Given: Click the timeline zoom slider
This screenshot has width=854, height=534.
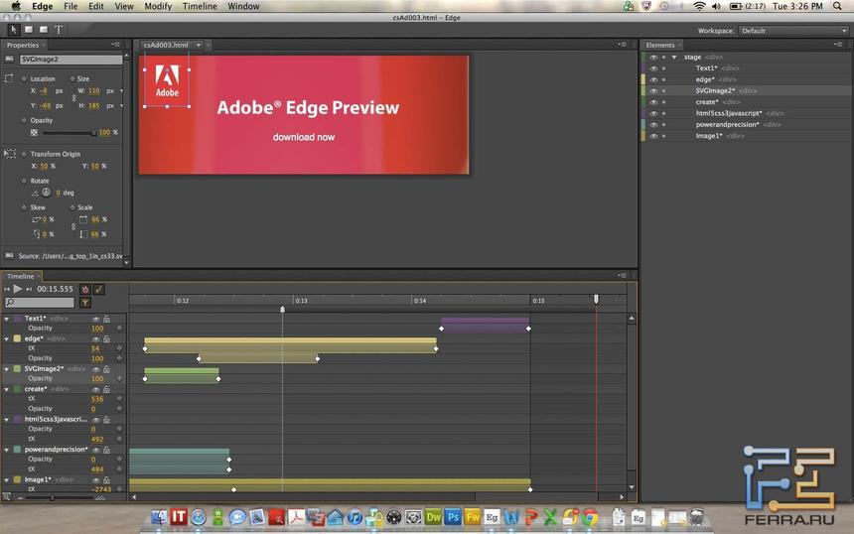Looking at the screenshot, I should (60, 497).
